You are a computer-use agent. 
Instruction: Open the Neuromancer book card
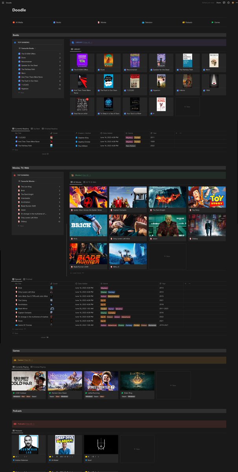click(135, 63)
